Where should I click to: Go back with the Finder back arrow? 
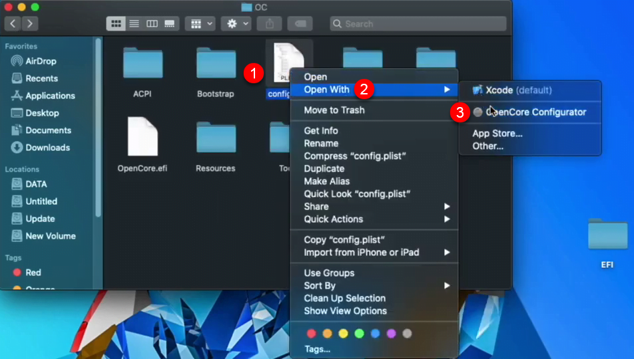pos(13,24)
